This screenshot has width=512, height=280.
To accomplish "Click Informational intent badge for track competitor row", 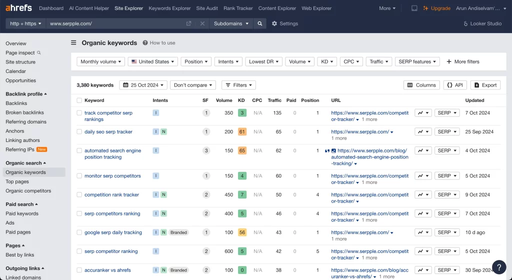I will click(156, 113).
